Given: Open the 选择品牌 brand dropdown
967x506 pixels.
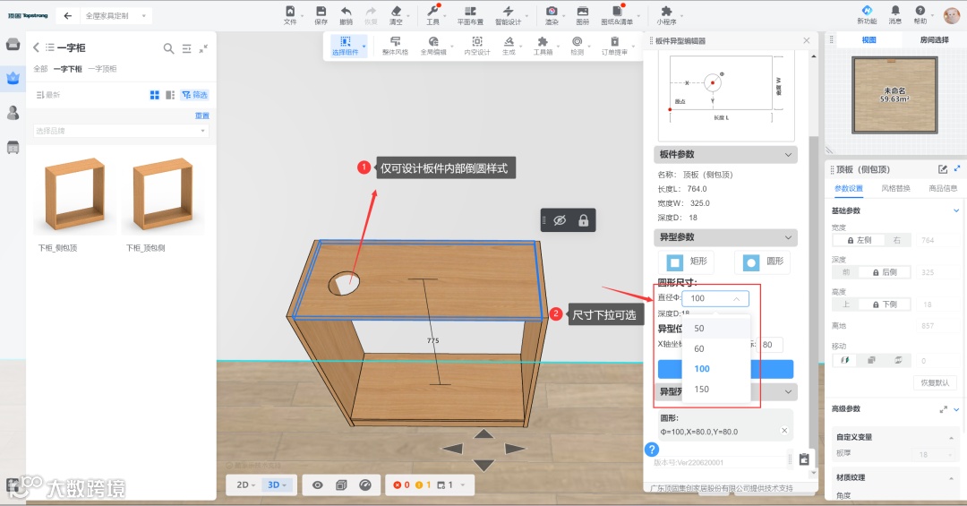Looking at the screenshot, I should coord(121,131).
